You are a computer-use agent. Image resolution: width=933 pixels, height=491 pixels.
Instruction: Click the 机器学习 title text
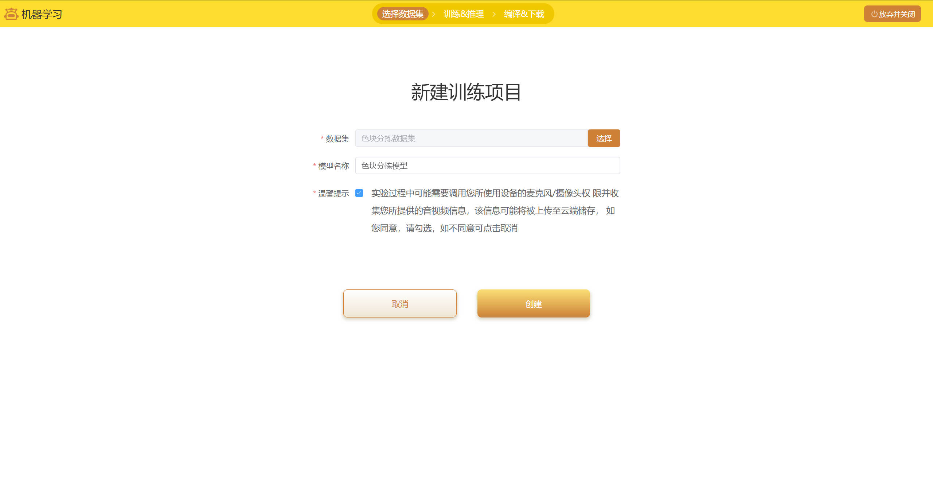point(42,14)
